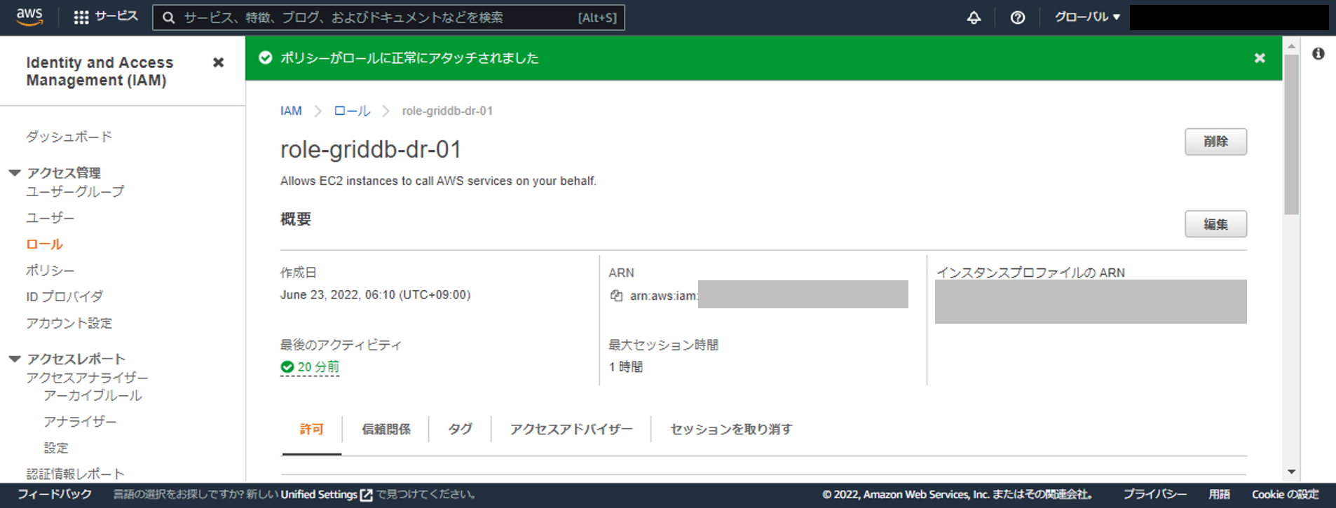Switch to the アクセスアドバイザー tab
Image resolution: width=1336 pixels, height=508 pixels.
coord(571,429)
